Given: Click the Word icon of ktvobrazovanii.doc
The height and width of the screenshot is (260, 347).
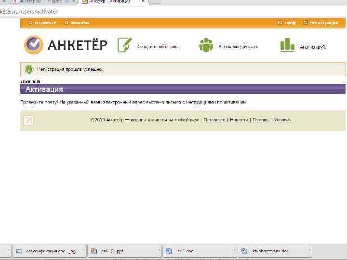Looking at the screenshot, I should pos(244,251).
